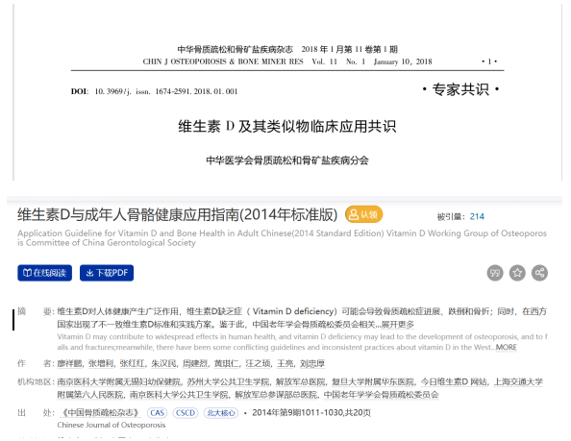571x441 pixels.
Task: Open author 黄琪仁's page
Action: [x=227, y=363]
